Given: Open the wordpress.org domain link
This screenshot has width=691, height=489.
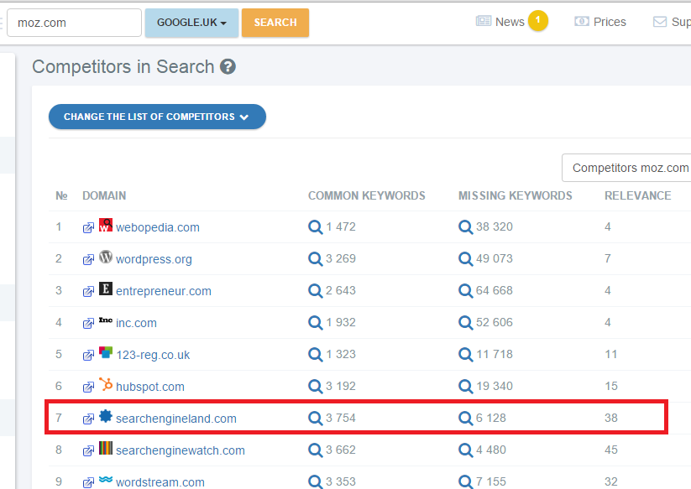Looking at the screenshot, I should click(x=154, y=260).
